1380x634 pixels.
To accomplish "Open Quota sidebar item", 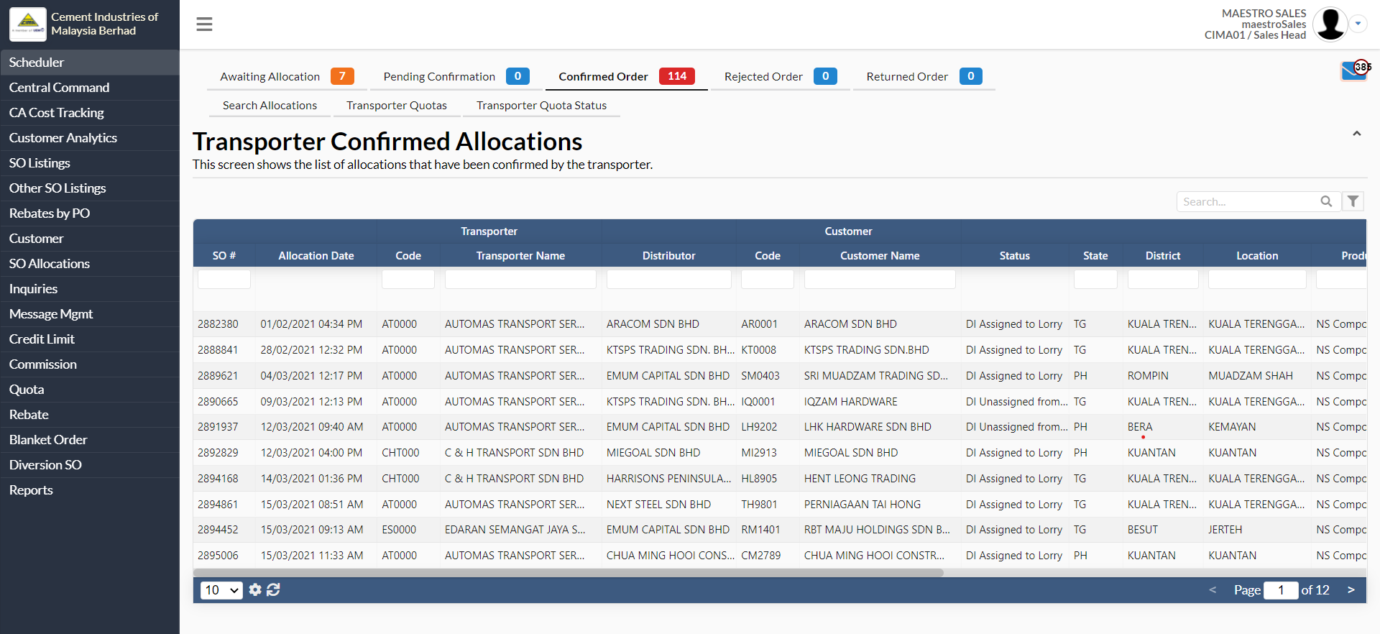I will [x=90, y=390].
